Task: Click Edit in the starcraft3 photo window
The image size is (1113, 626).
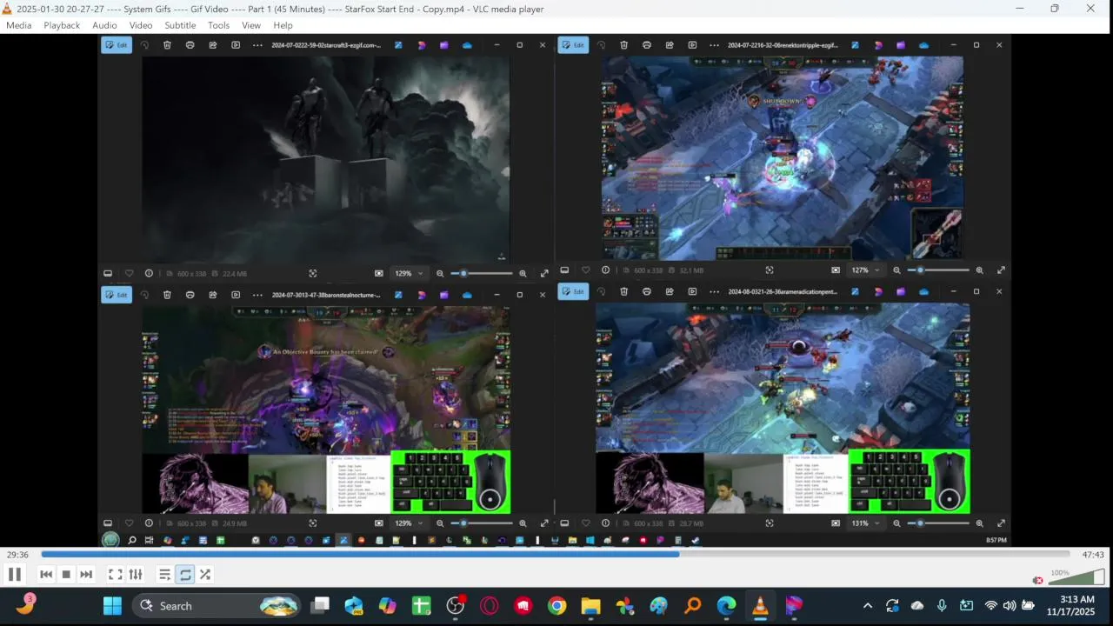Action: (x=117, y=45)
